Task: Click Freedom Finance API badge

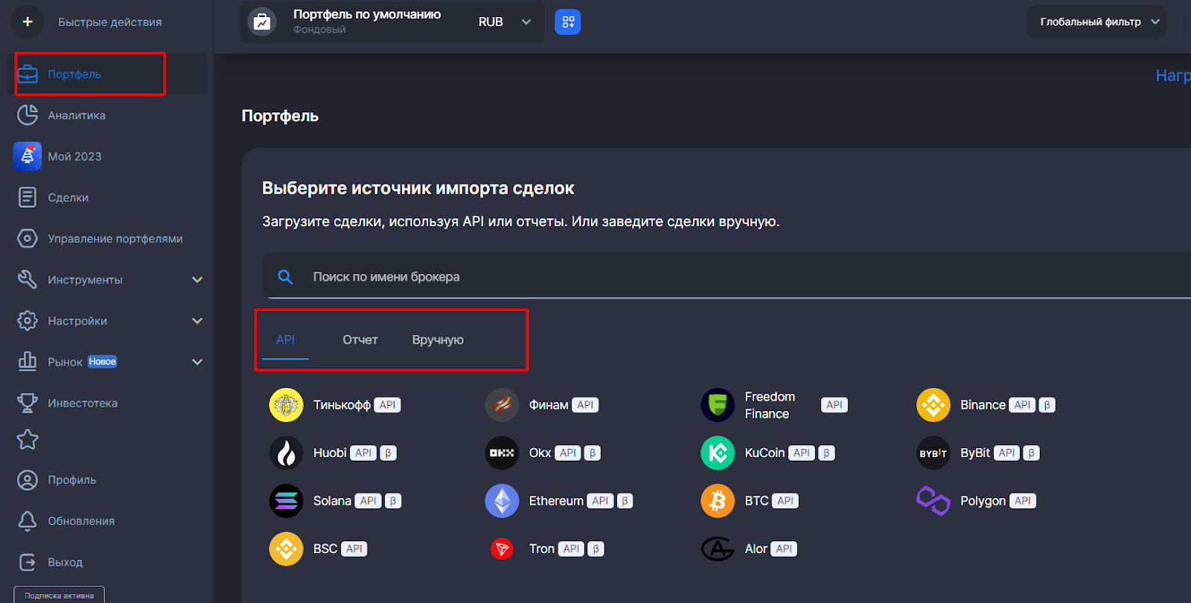Action: [x=834, y=405]
